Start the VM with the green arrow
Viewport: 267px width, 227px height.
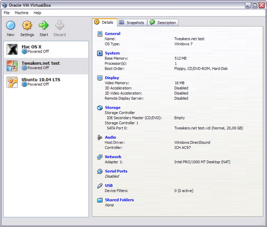click(44, 25)
